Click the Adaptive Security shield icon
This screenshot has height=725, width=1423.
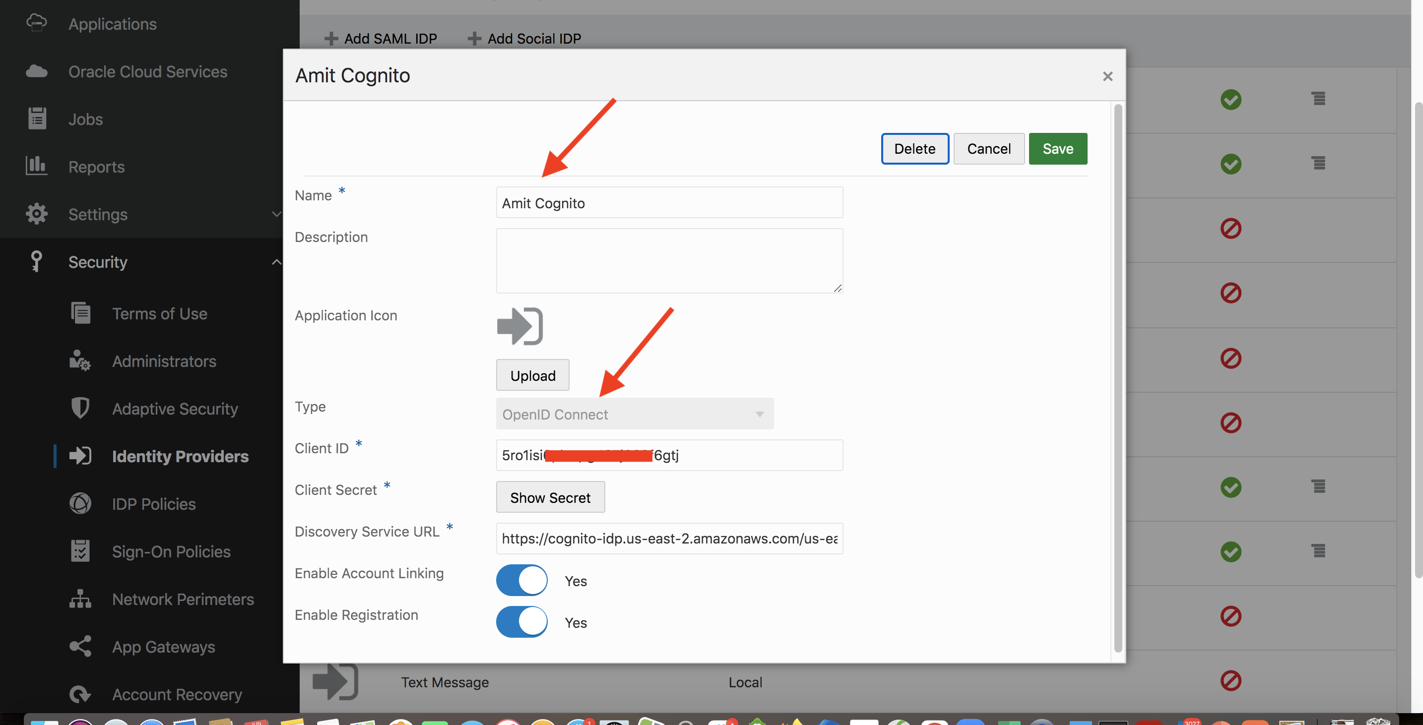click(x=80, y=409)
